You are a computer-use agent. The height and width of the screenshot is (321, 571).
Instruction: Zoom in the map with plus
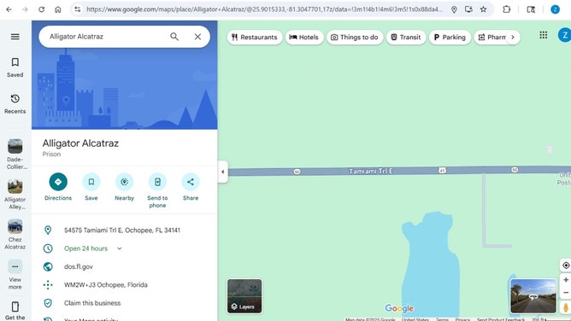click(566, 280)
